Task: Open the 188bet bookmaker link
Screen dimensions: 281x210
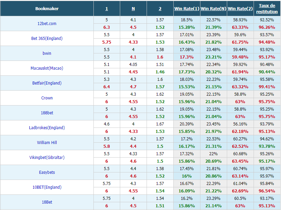Action: click(47, 113)
